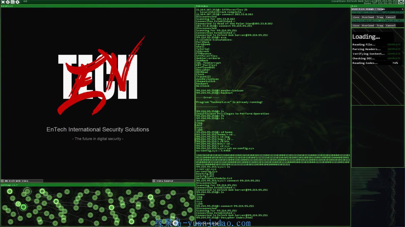Viewport: 405px width, 227px height.
Task: Click the gear icon right of the floppy disk
Action: tap(18, 2)
